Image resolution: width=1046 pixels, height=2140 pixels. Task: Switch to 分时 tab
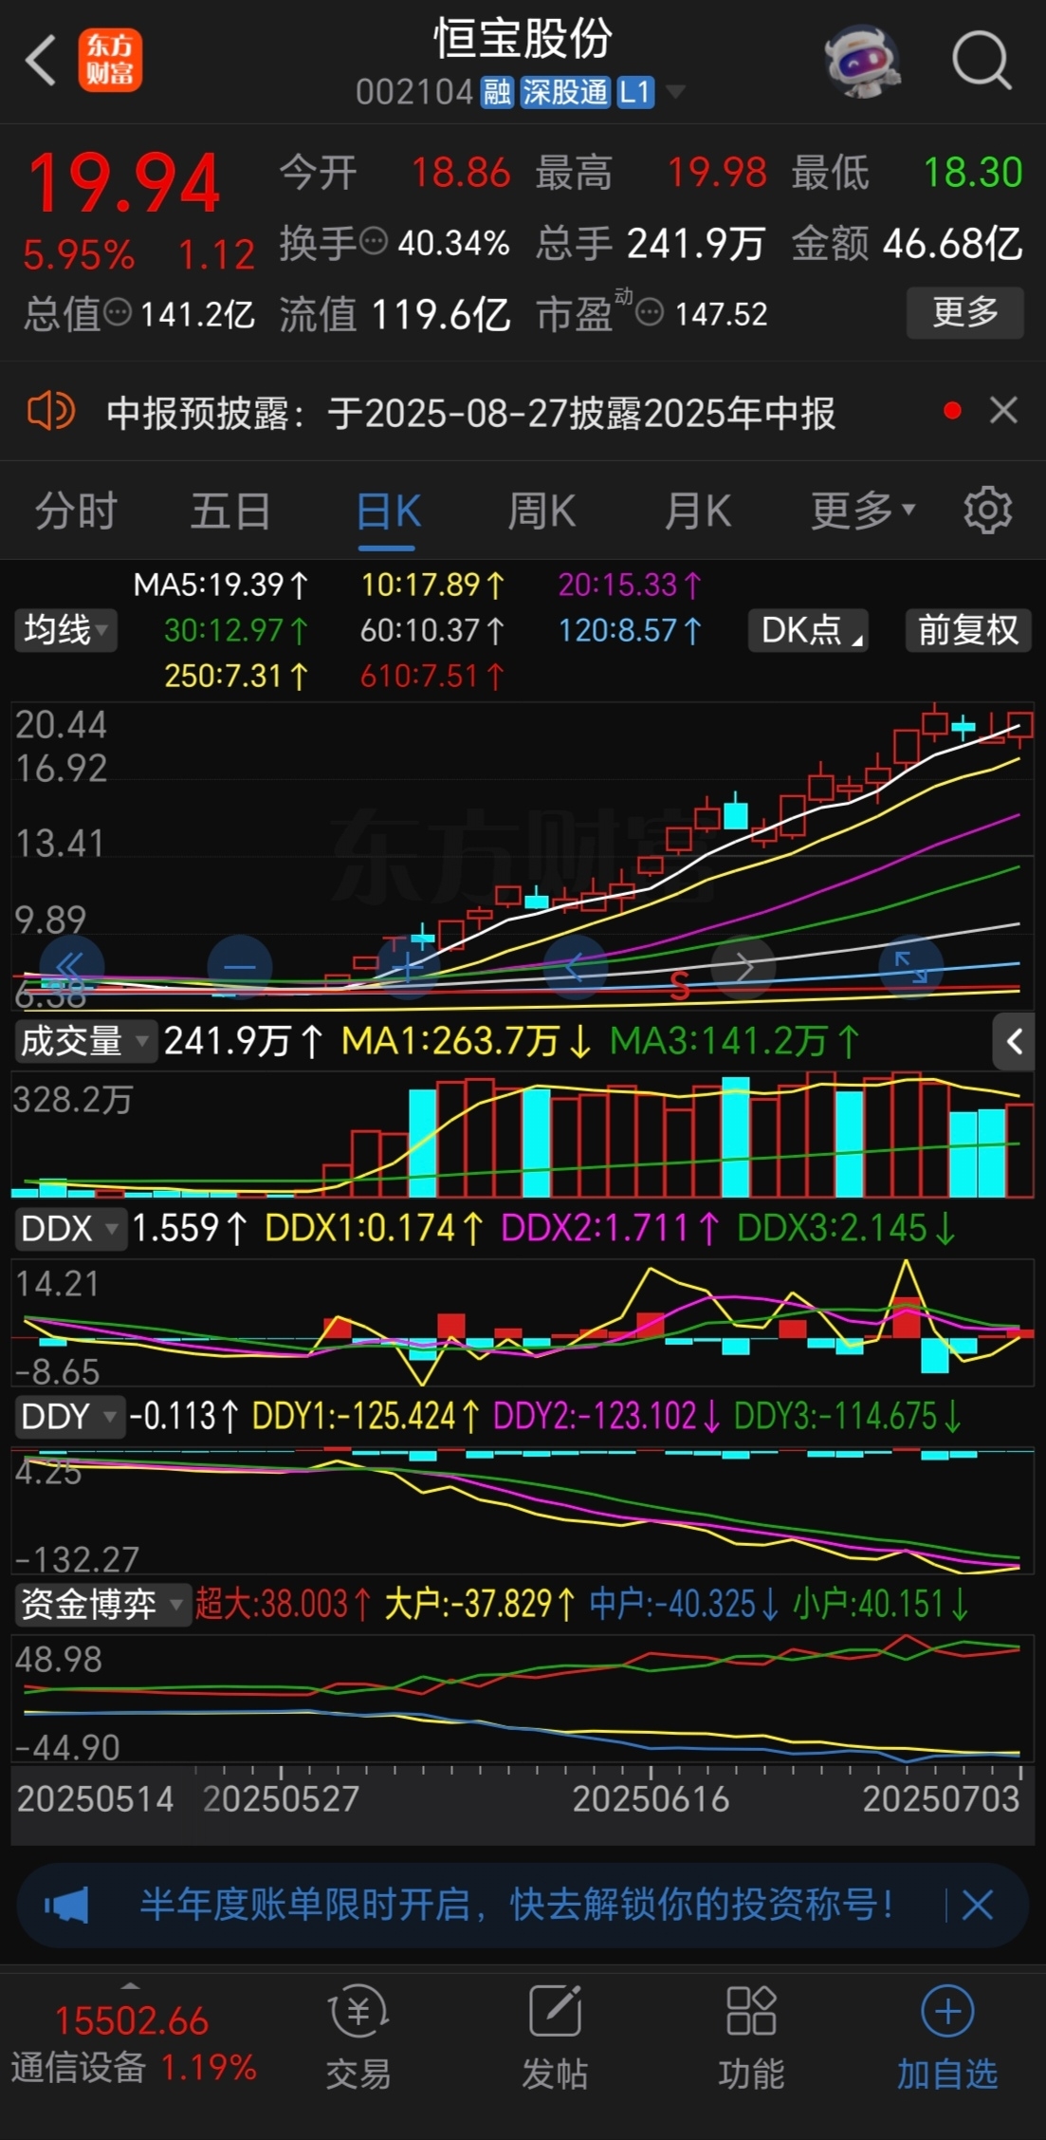(76, 511)
